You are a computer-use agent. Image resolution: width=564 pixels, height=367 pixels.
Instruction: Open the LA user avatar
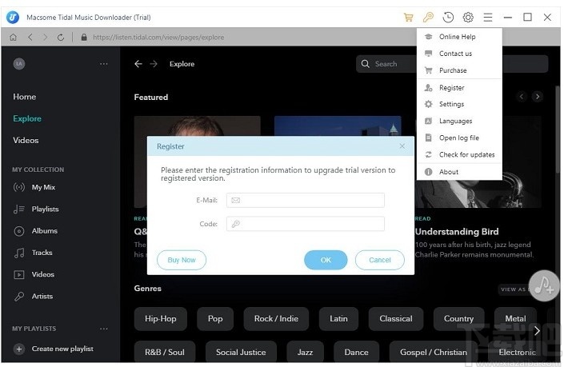click(x=19, y=64)
